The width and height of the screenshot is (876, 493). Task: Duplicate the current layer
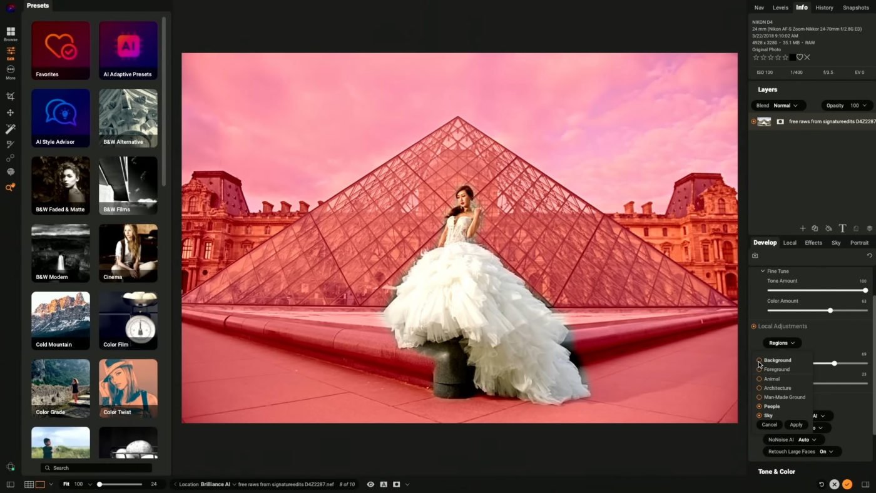pyautogui.click(x=815, y=228)
